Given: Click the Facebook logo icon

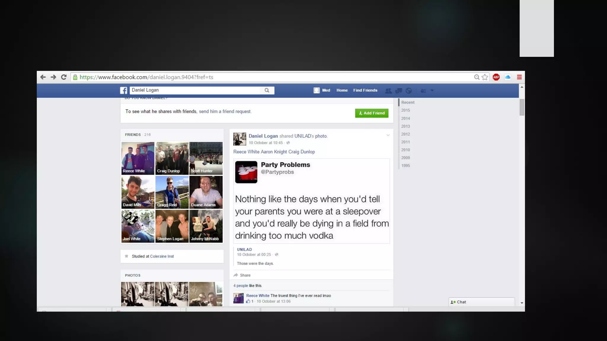Looking at the screenshot, I should (124, 91).
